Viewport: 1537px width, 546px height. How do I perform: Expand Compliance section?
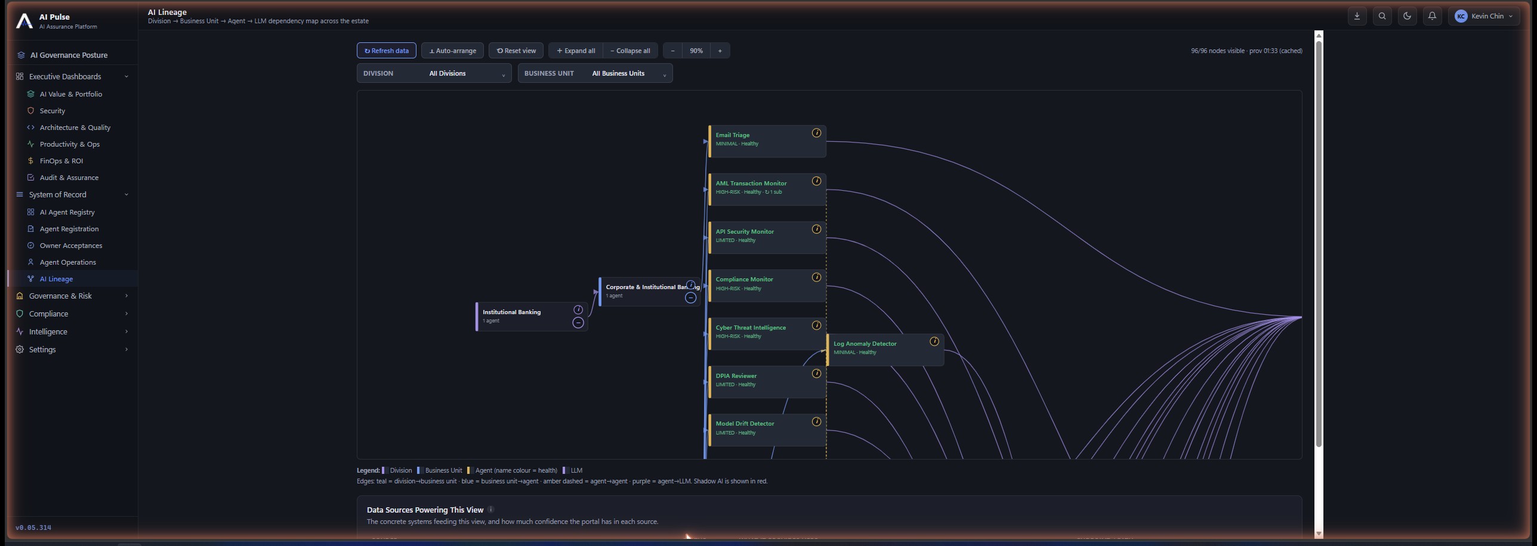point(72,314)
